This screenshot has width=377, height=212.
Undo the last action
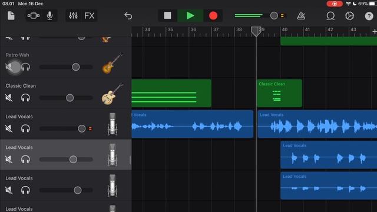click(x=128, y=16)
